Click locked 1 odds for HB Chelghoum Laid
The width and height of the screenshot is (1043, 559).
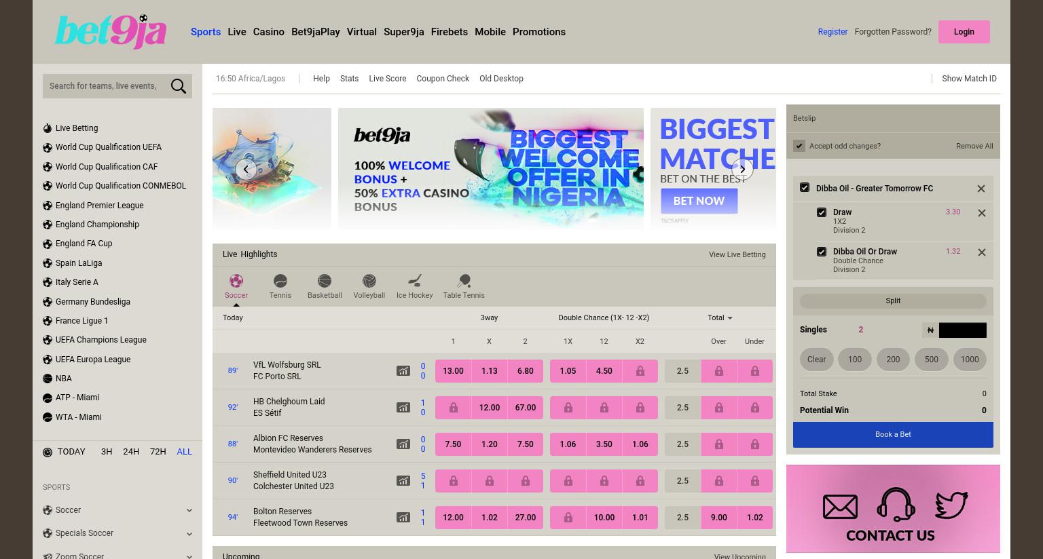click(453, 408)
